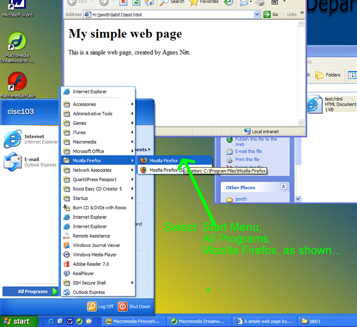The image size is (357, 327).
Task: Switch to lab01 taskbar button
Action: click(327, 321)
